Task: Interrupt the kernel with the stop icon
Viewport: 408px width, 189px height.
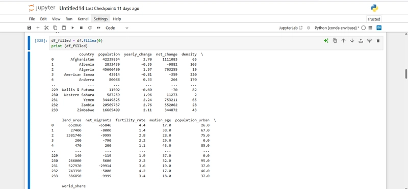Action: click(x=81, y=28)
